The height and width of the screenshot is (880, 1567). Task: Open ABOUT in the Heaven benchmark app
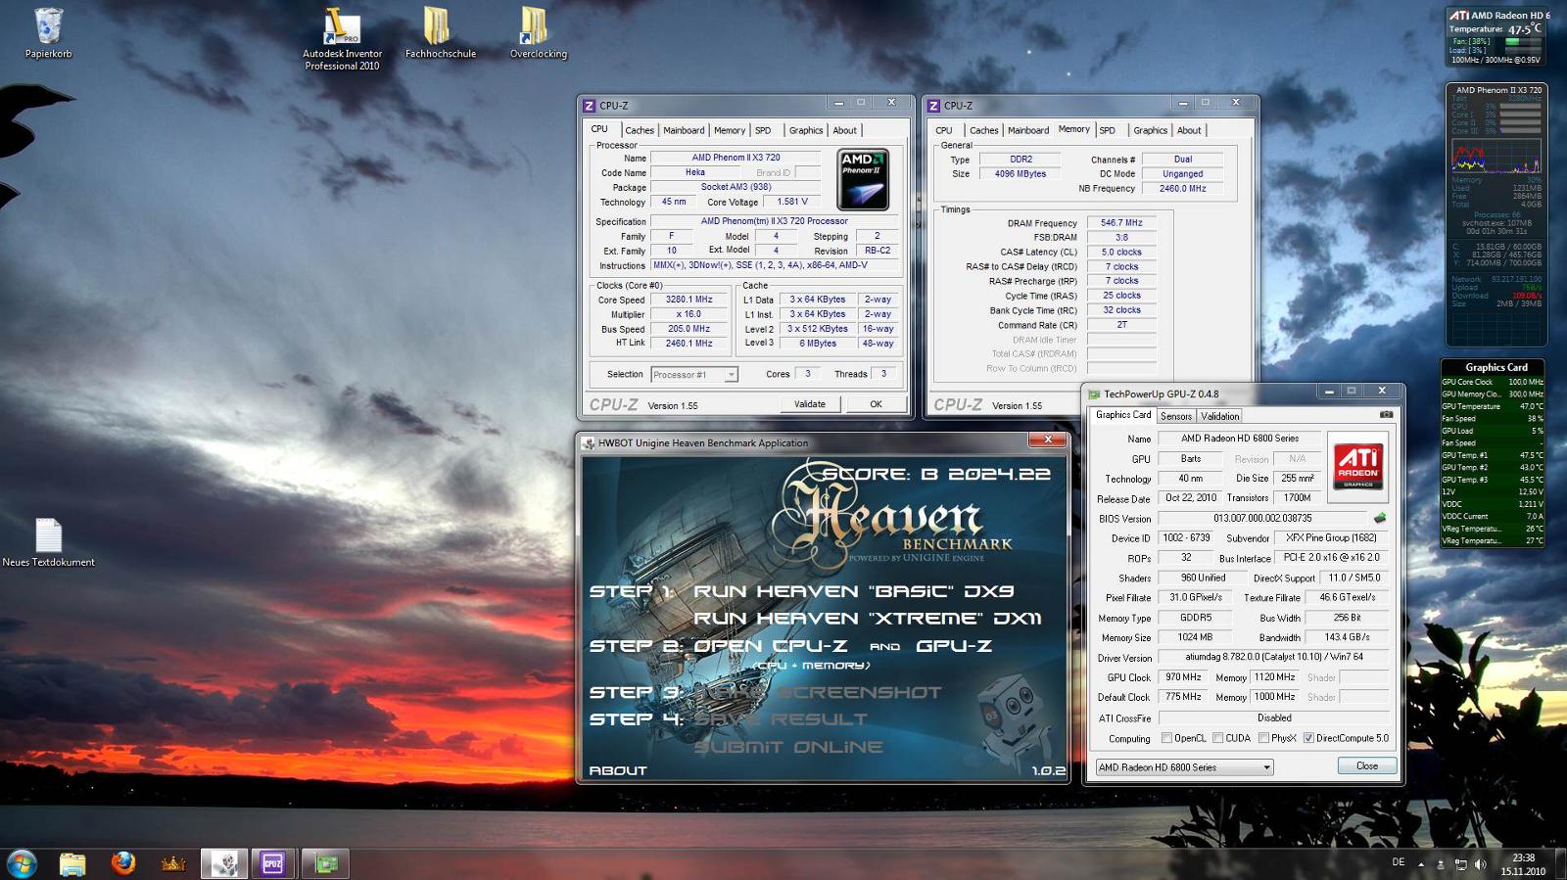pos(617,770)
